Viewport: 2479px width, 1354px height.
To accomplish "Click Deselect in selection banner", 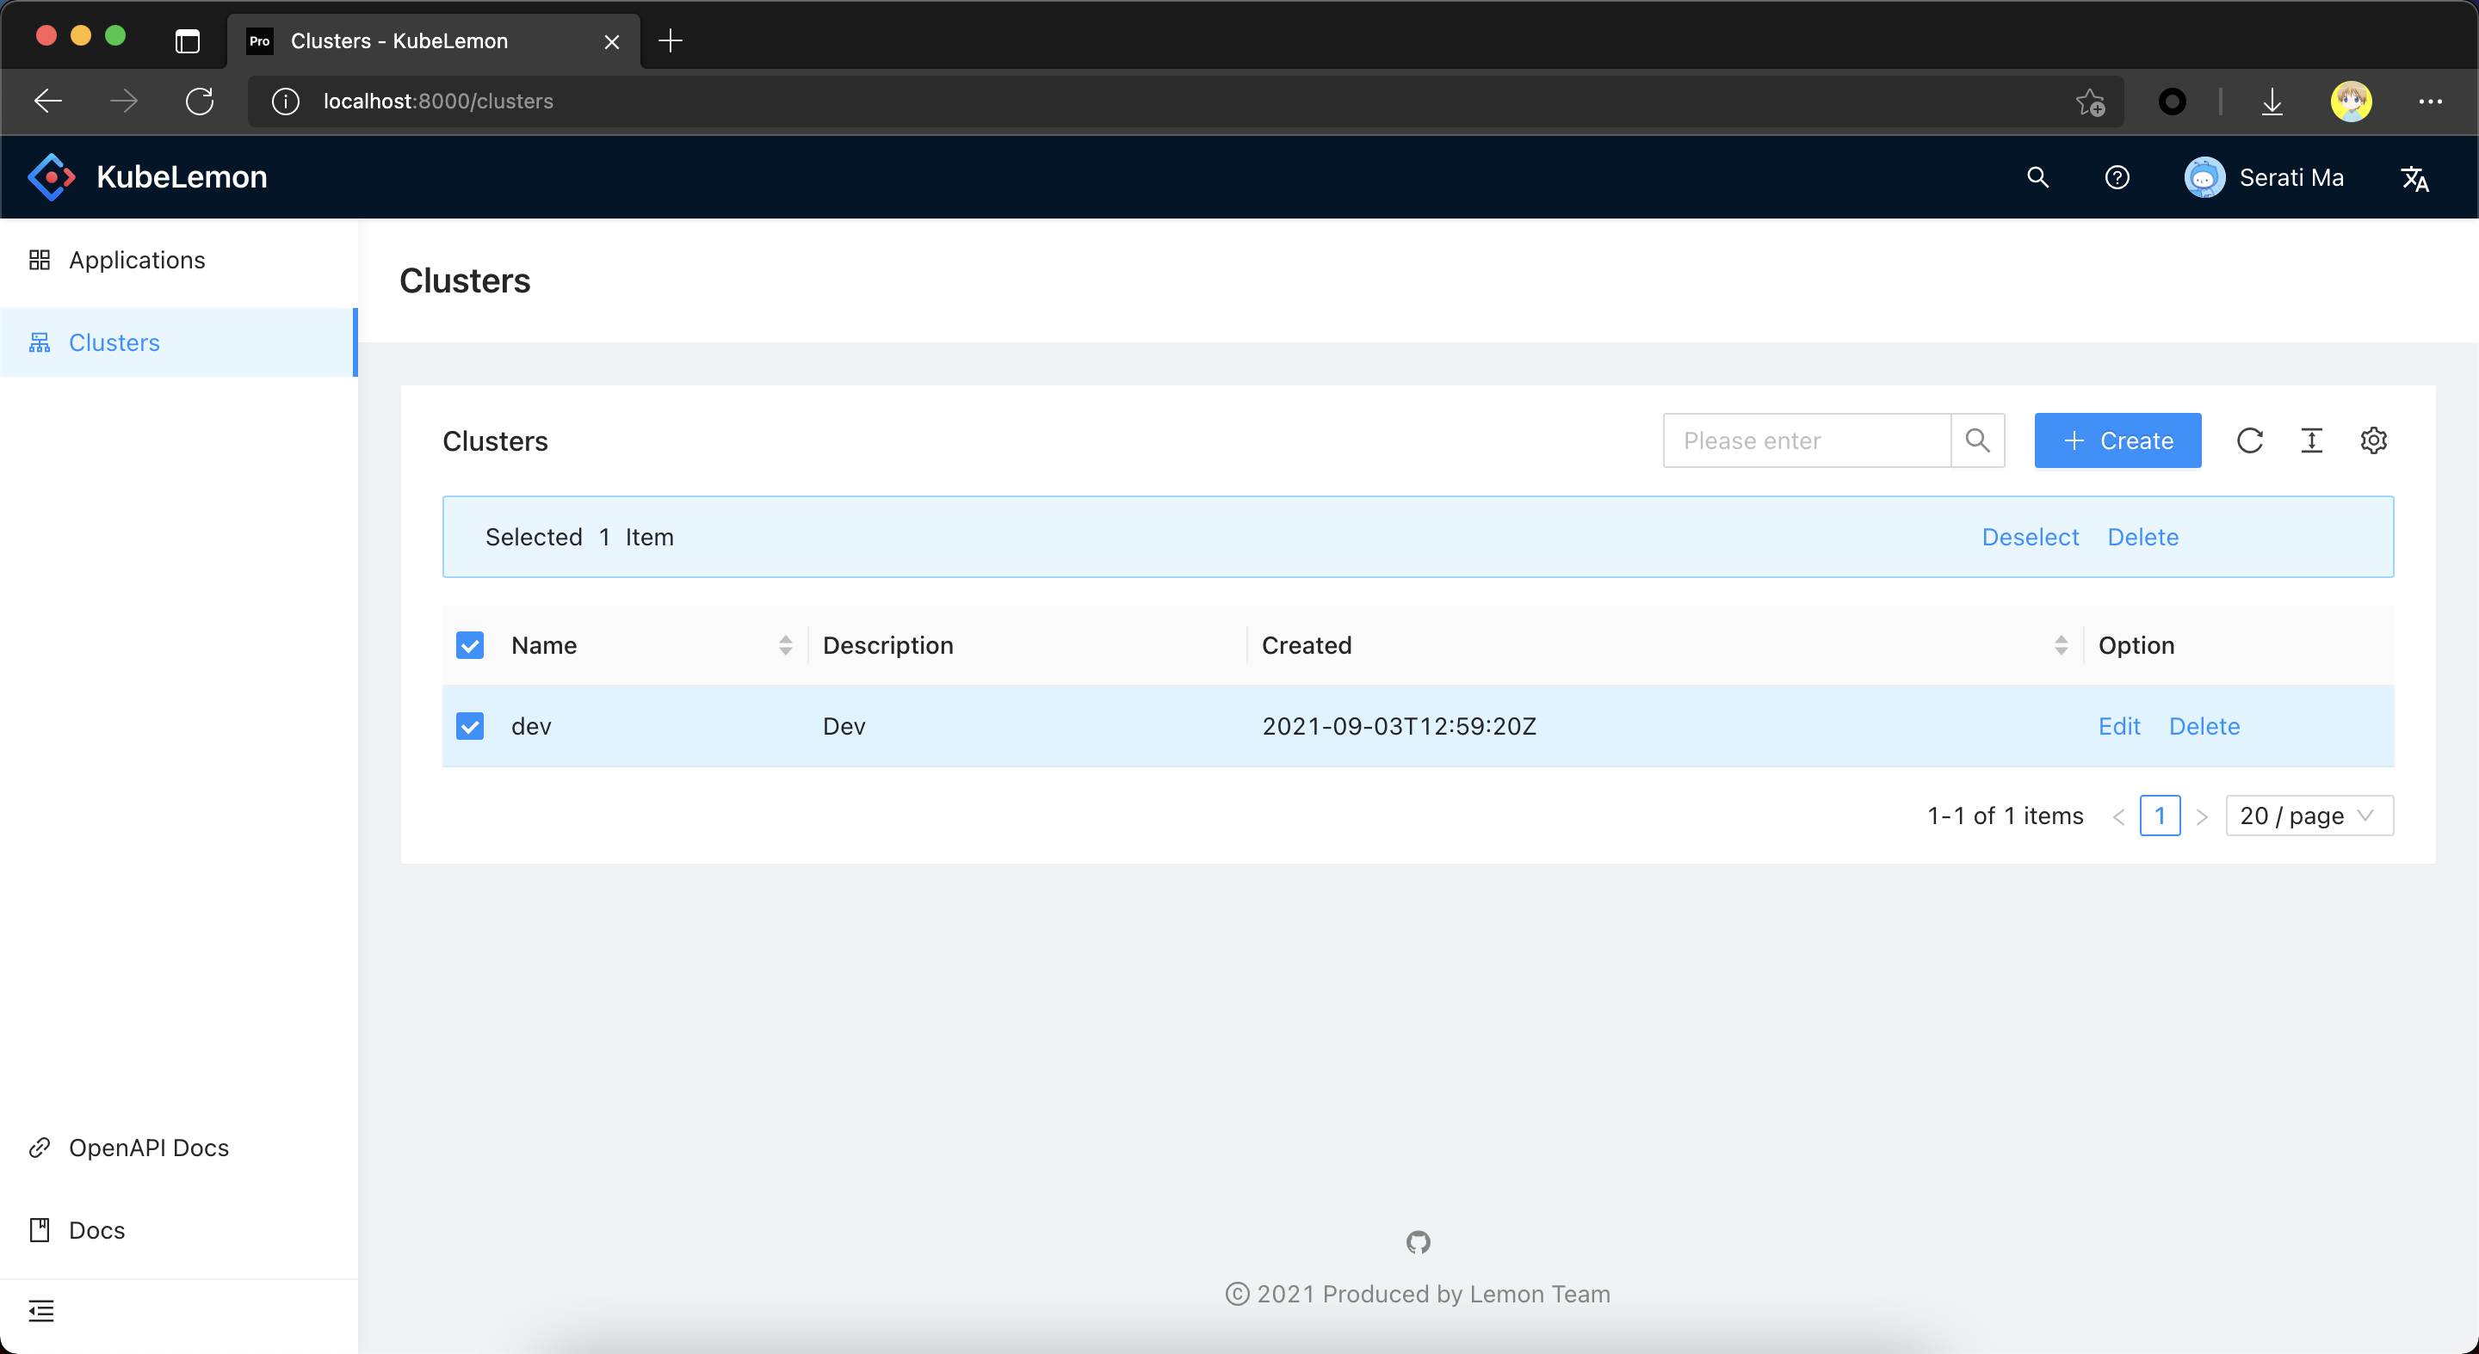I will coord(2030,537).
